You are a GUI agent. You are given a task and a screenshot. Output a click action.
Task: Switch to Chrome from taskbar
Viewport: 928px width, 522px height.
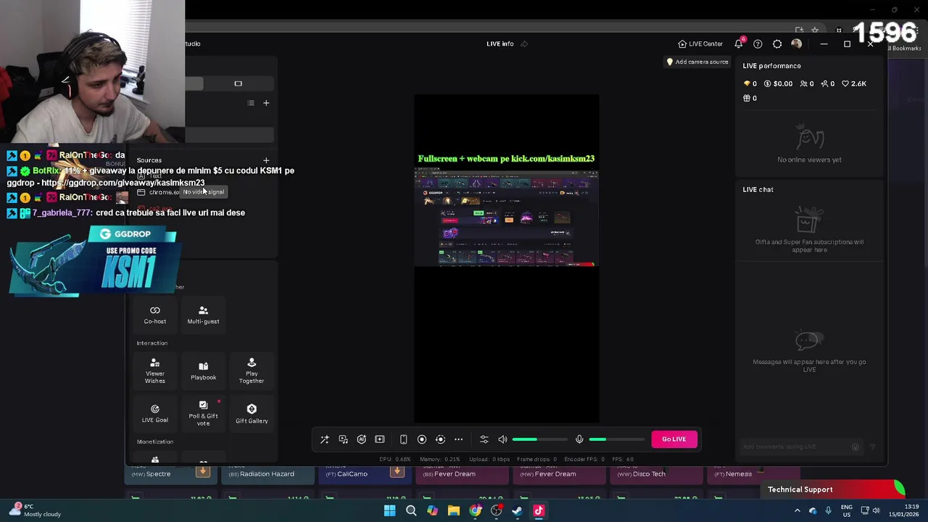(475, 510)
